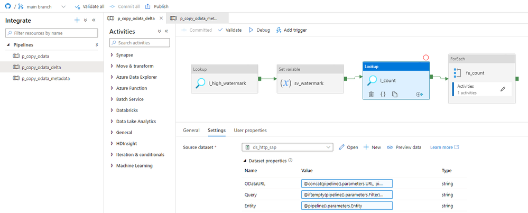
Task: Click the Publish button
Action: coord(157,6)
